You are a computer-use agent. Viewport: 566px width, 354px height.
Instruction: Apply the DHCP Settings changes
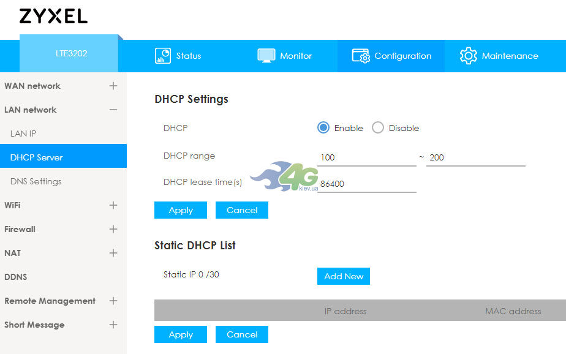(181, 210)
